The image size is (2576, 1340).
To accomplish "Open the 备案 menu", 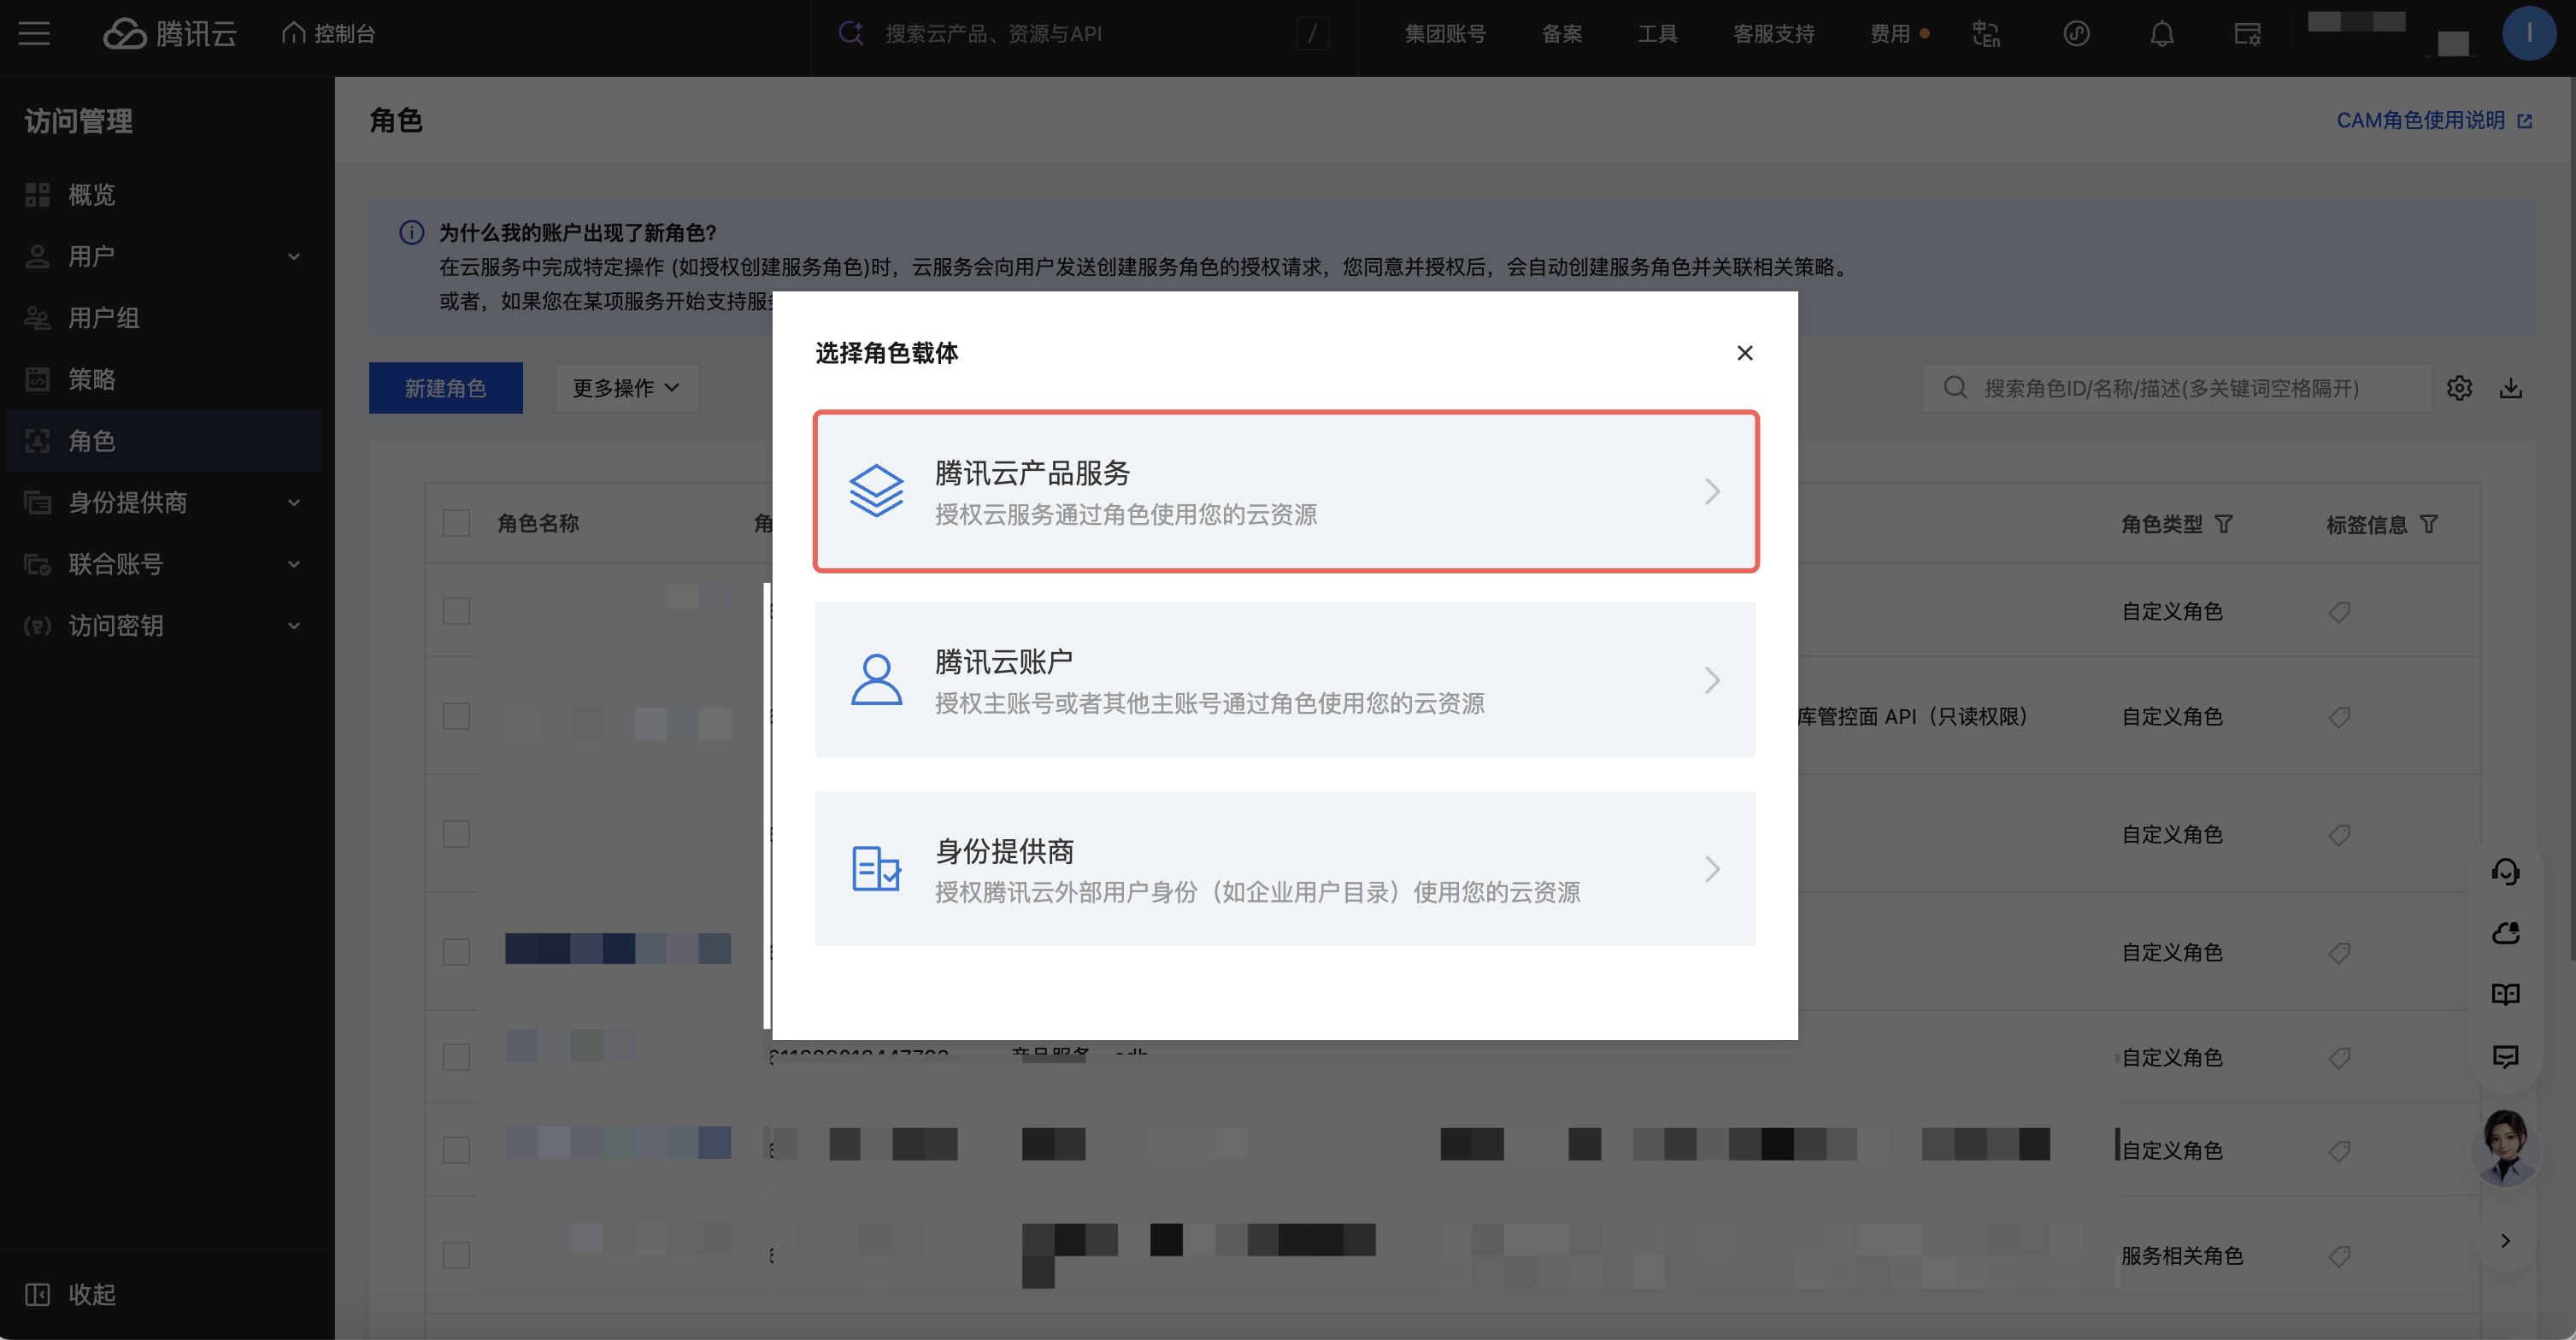I will [x=1562, y=33].
